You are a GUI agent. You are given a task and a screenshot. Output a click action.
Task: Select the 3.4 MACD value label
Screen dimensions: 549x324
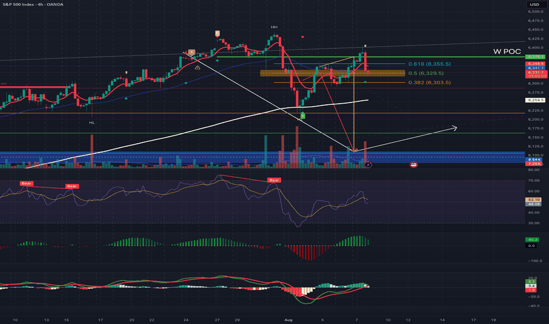point(531,286)
